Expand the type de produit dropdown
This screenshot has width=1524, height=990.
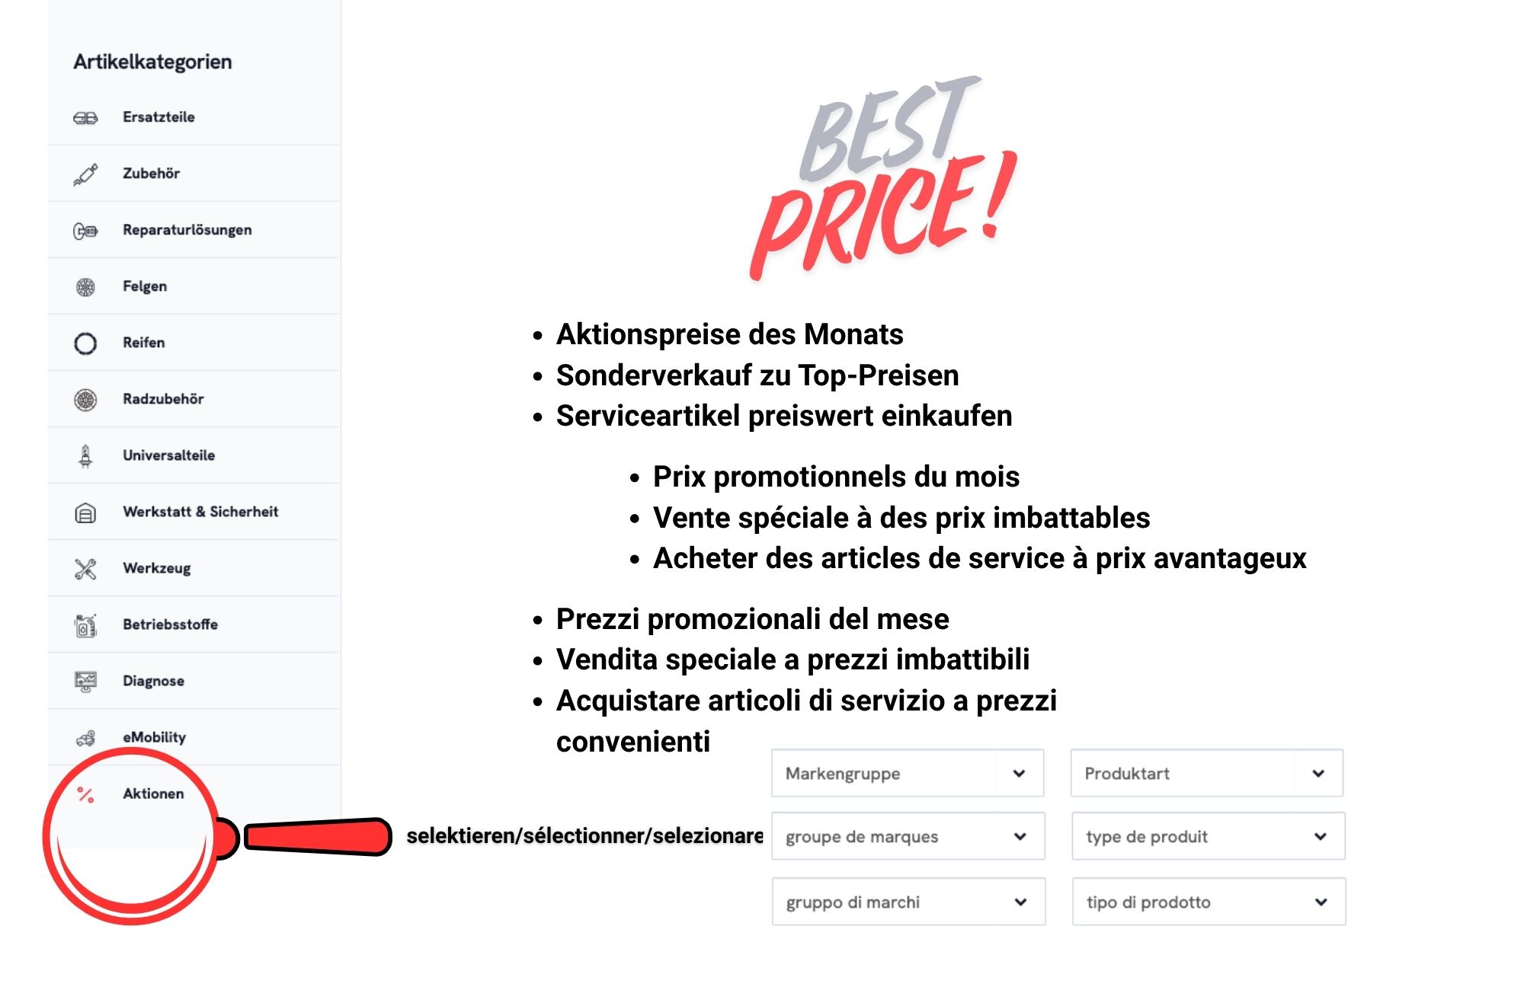tap(1208, 837)
